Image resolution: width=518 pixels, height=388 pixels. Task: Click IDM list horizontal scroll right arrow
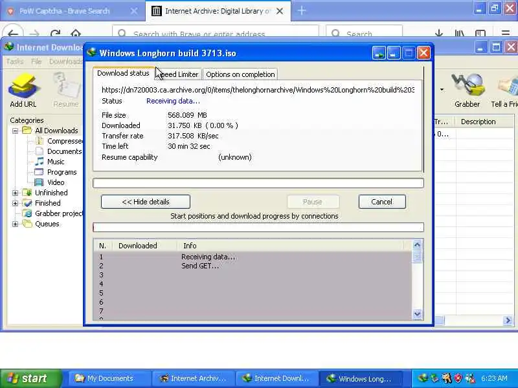coord(508,320)
